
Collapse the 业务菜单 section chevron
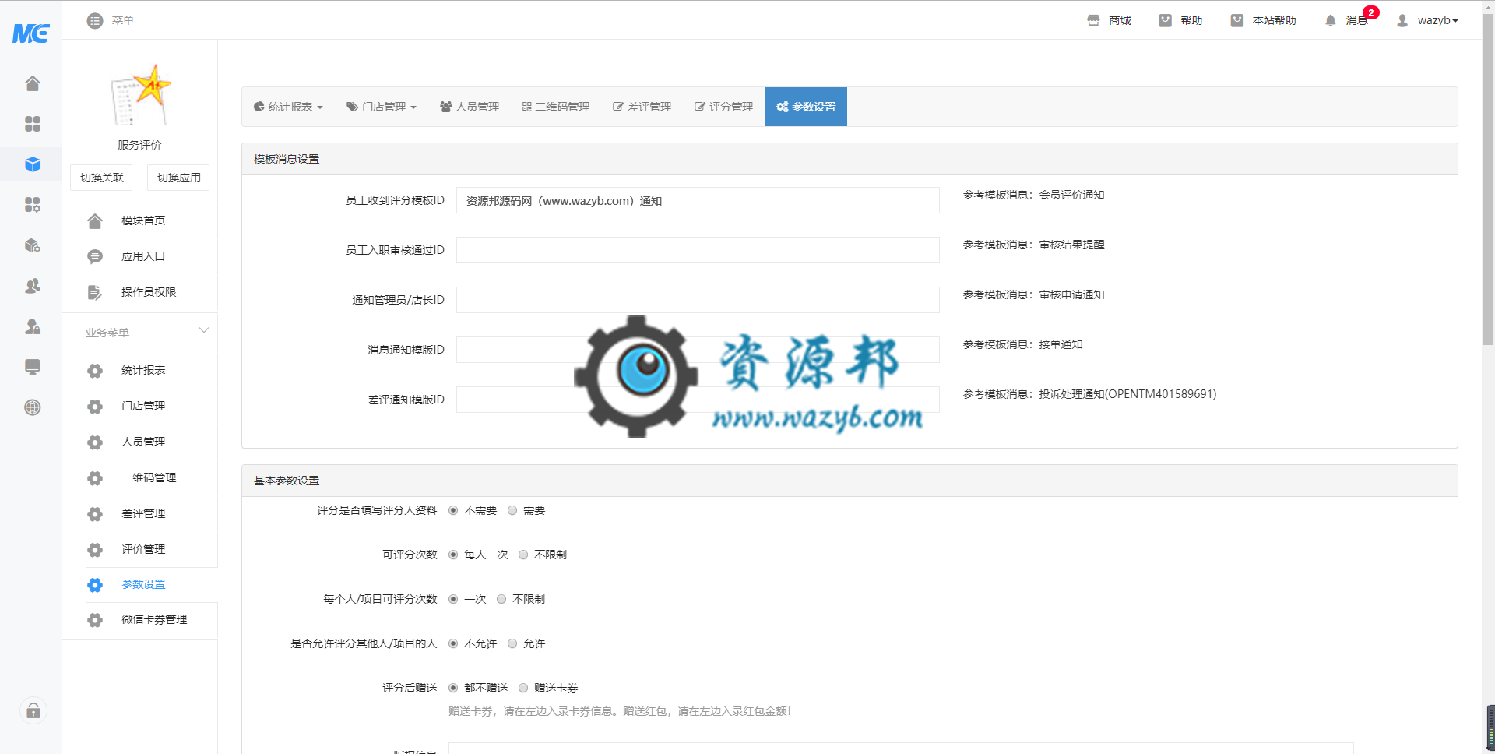pos(204,331)
